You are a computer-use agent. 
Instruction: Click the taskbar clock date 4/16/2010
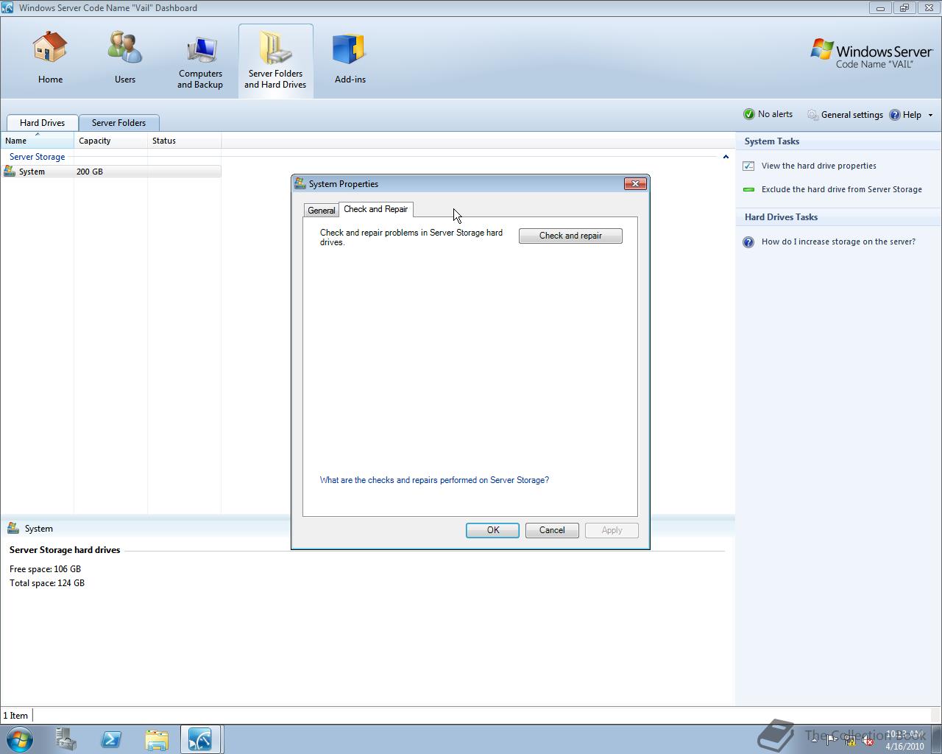(x=904, y=746)
